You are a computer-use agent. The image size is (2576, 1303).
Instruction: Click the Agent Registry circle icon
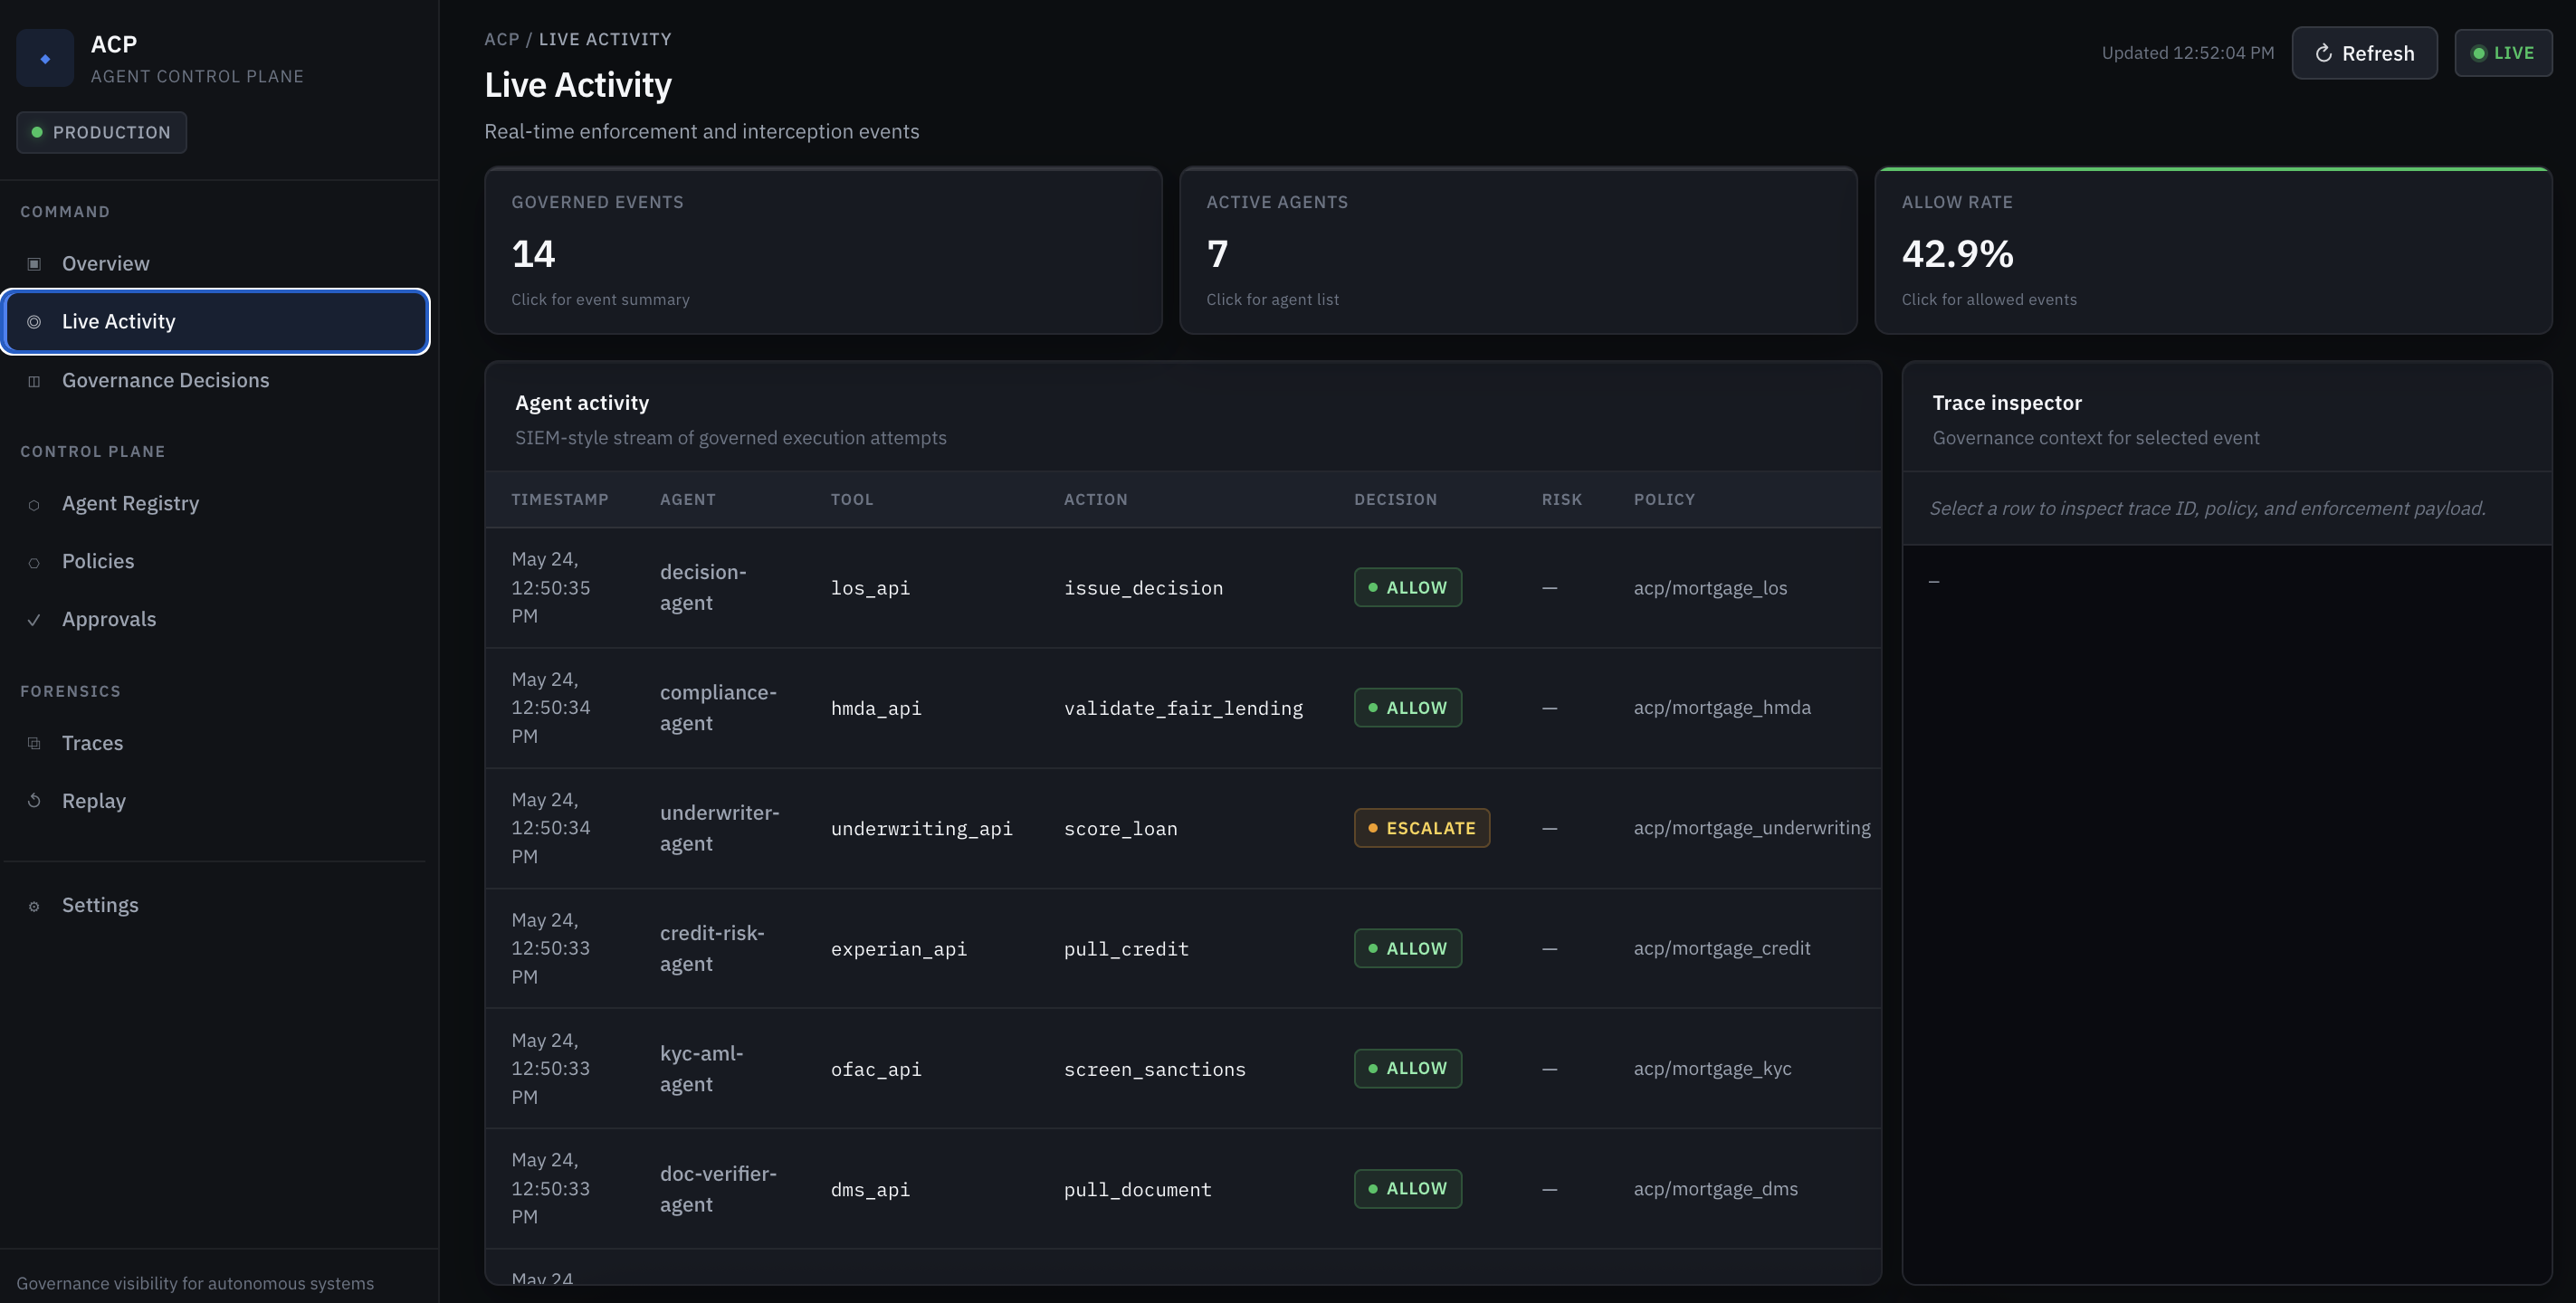pos(34,505)
